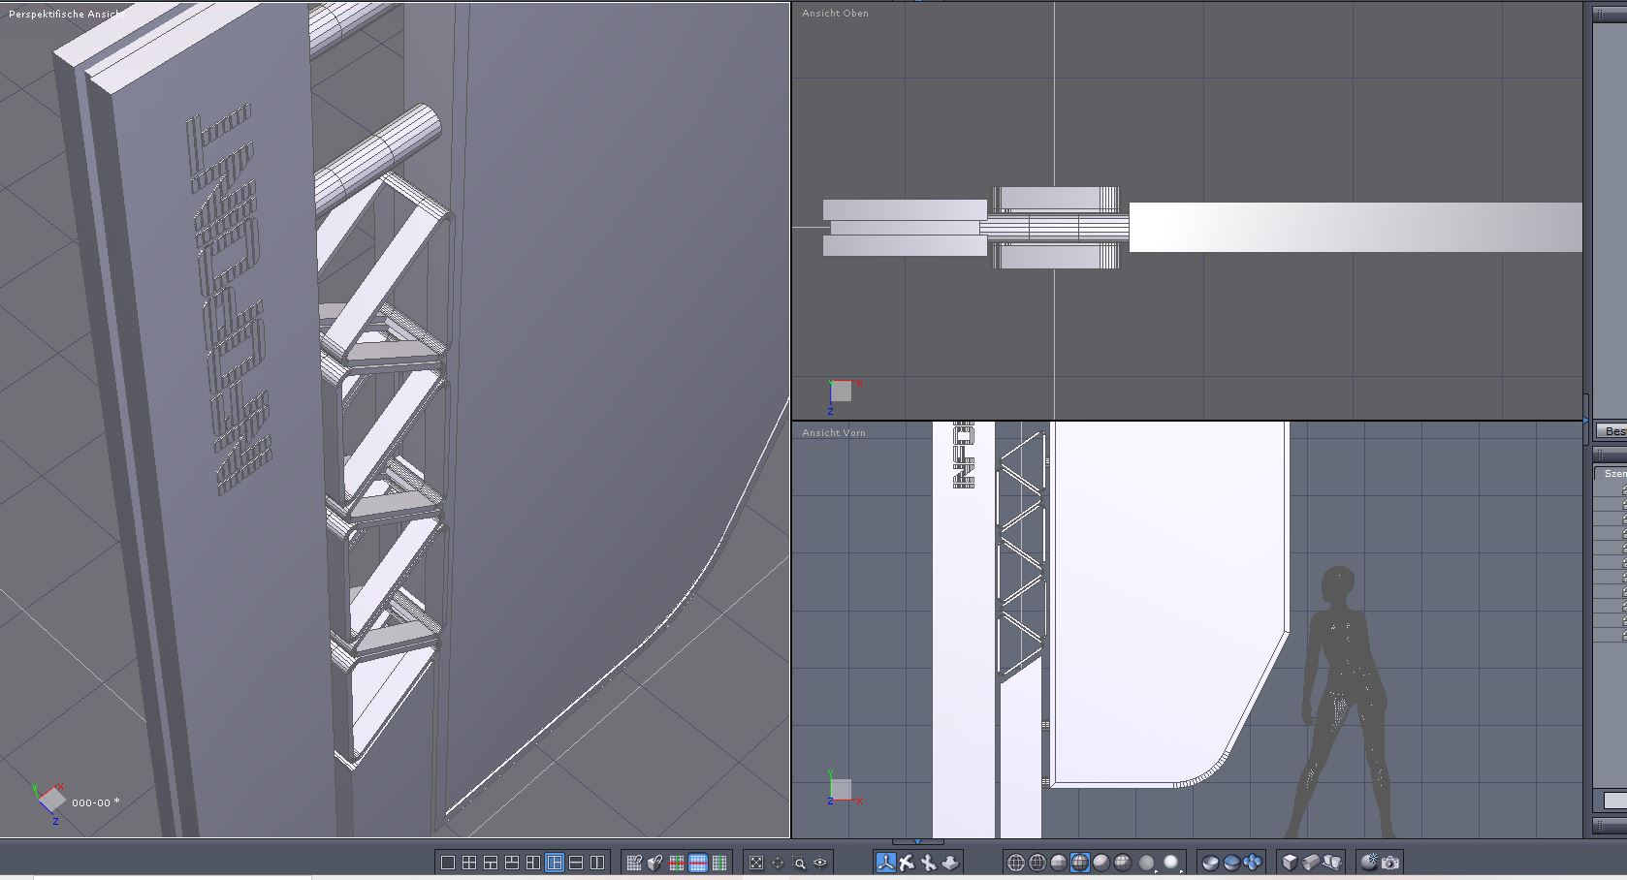
Task: Open the Szene tab in right panel
Action: 1614,473
